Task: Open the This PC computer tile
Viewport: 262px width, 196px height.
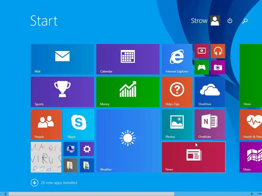Action: [71, 149]
